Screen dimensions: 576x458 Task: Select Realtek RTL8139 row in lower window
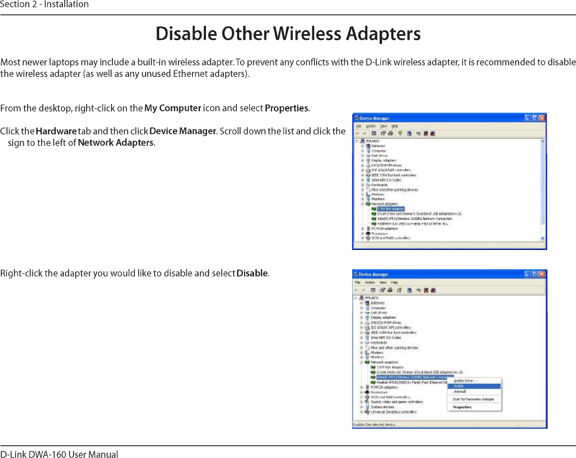click(x=412, y=382)
